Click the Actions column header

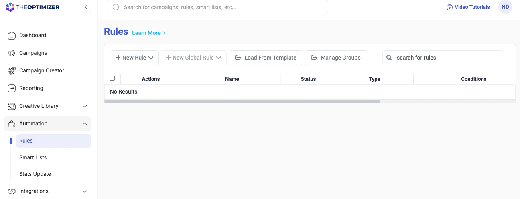pyautogui.click(x=151, y=79)
